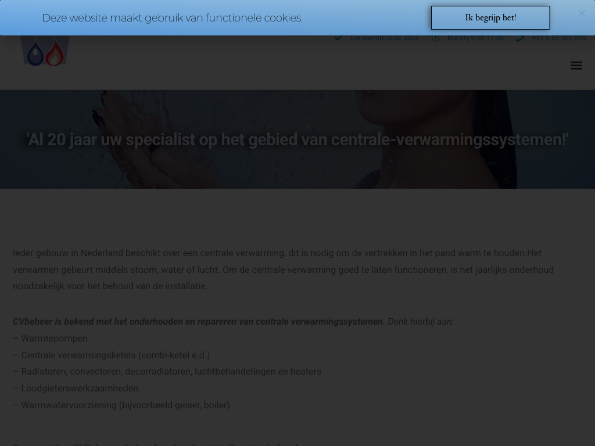This screenshot has width=595, height=446.
Task: Click the checkmark icon by 'Uw warmte onze zorg!'
Action: 338,38
